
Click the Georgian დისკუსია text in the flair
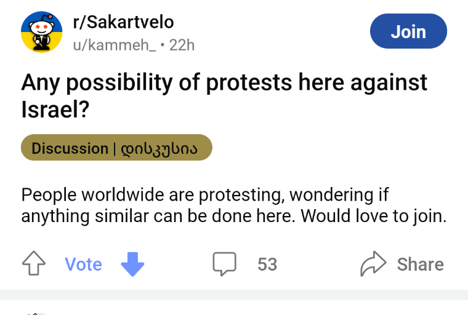159,148
